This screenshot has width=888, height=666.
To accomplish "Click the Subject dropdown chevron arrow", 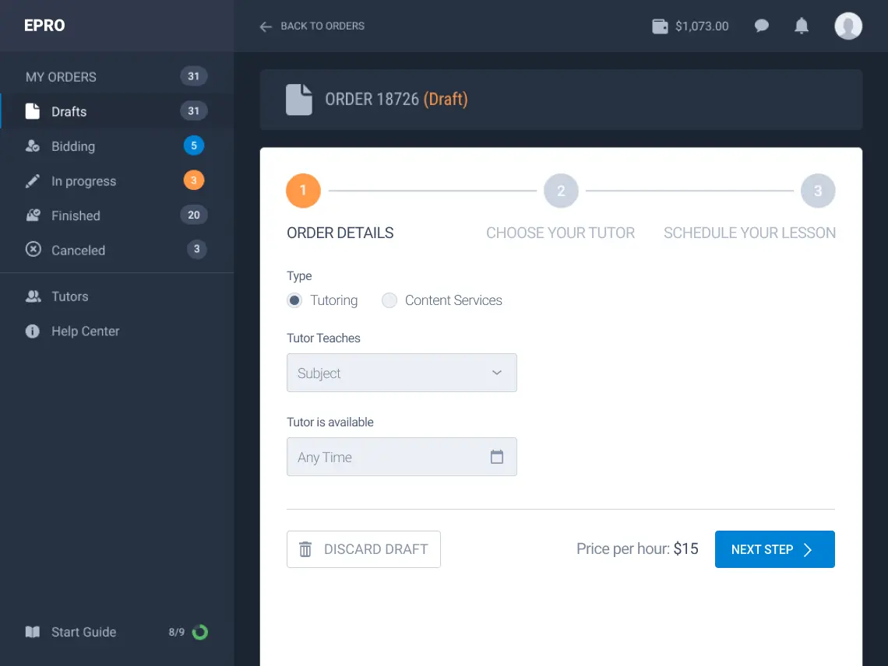I will coord(497,373).
